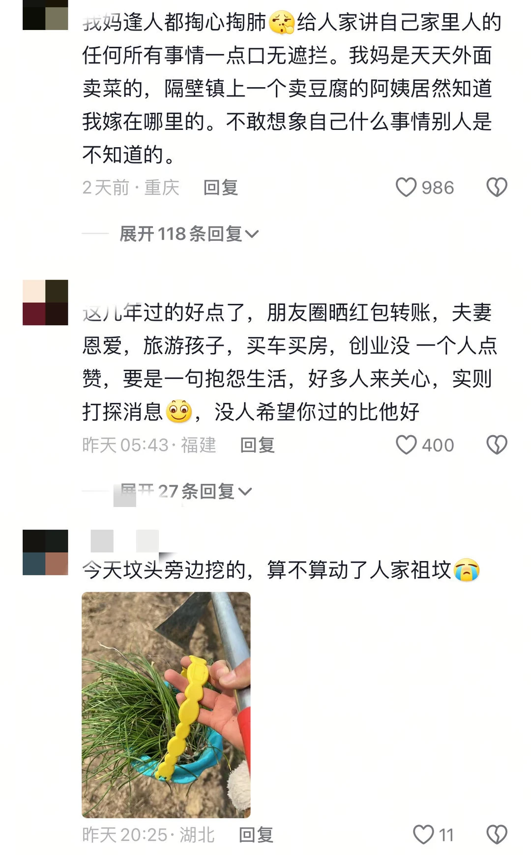Tap broken-heart dislike on Fujian comment
531x855 pixels.
pos(497,445)
